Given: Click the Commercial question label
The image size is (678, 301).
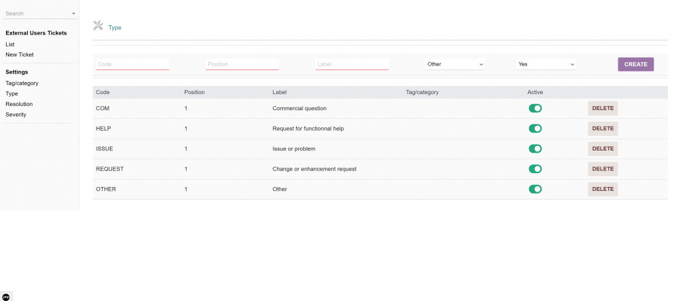Looking at the screenshot, I should [299, 108].
